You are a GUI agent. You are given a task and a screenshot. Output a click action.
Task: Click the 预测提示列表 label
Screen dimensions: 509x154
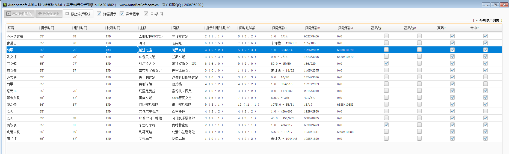point(489,20)
